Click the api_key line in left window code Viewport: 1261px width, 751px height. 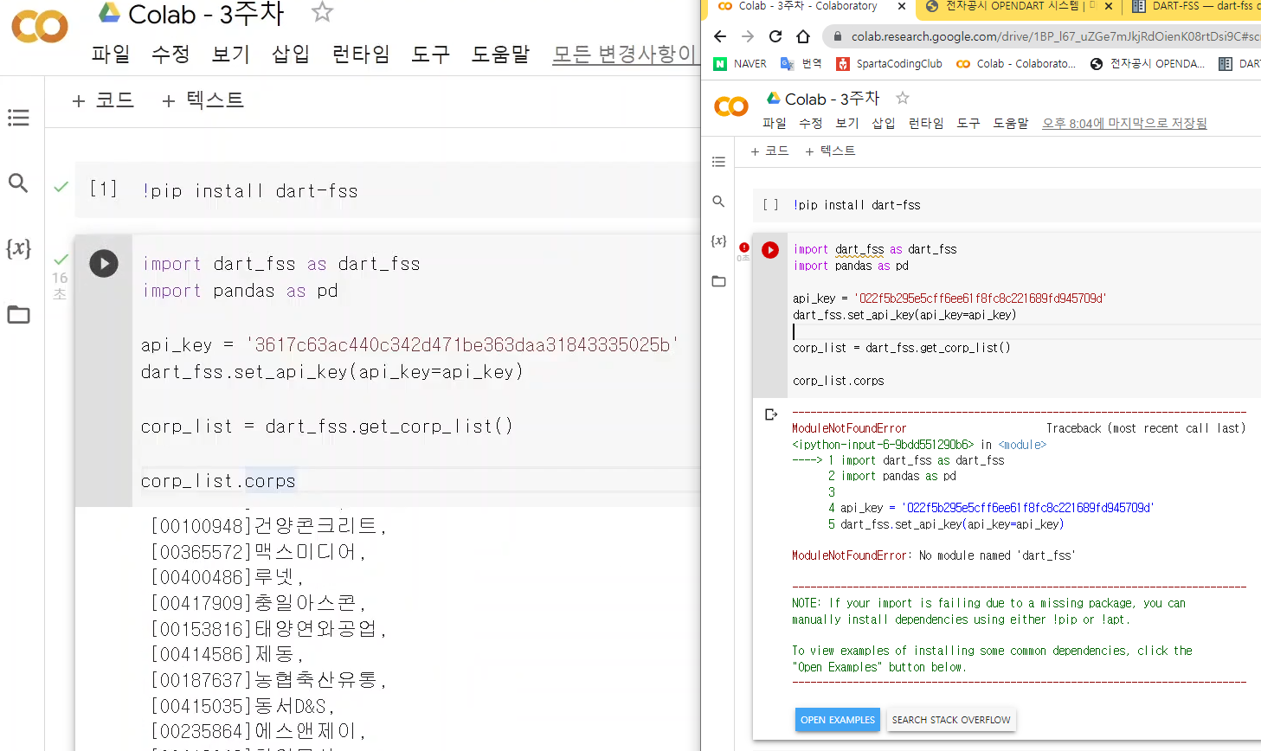point(409,344)
